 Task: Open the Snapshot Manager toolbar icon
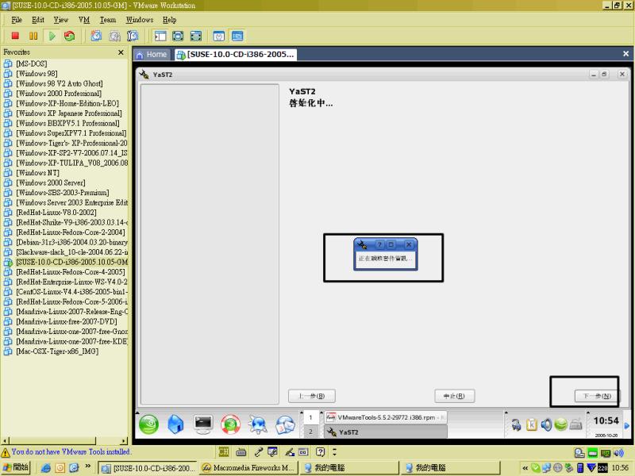pos(133,36)
